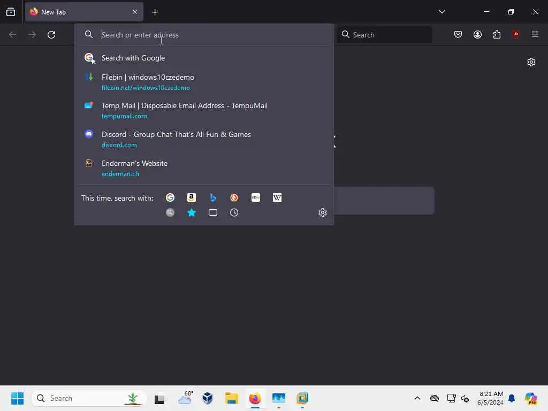The image size is (548, 411).
Task: Click the toolbar Search box
Action: pyautogui.click(x=385, y=35)
